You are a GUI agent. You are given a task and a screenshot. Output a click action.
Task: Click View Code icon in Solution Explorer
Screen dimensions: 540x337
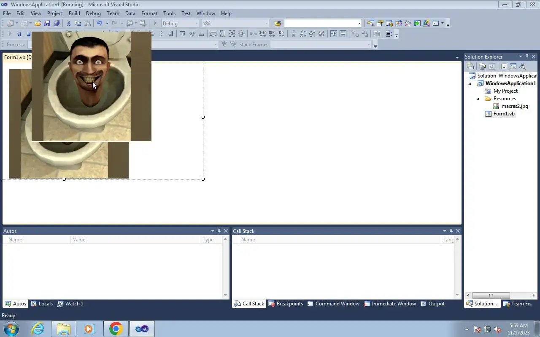[x=504, y=67]
